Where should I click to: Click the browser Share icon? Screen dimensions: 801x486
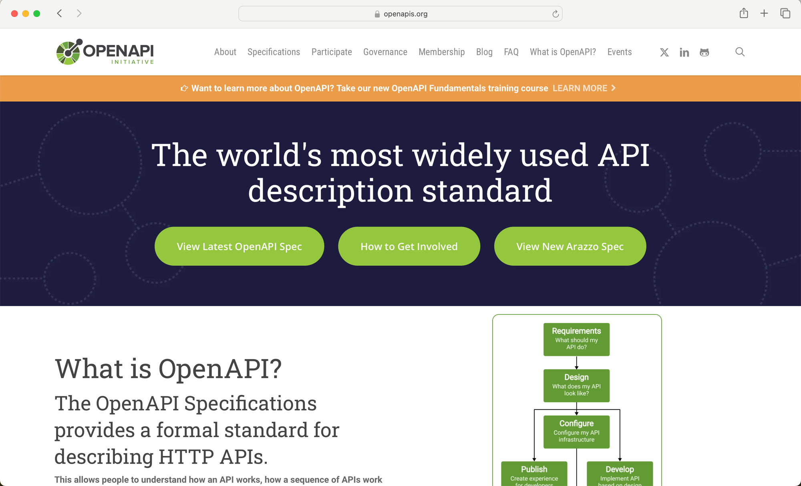[x=744, y=14]
